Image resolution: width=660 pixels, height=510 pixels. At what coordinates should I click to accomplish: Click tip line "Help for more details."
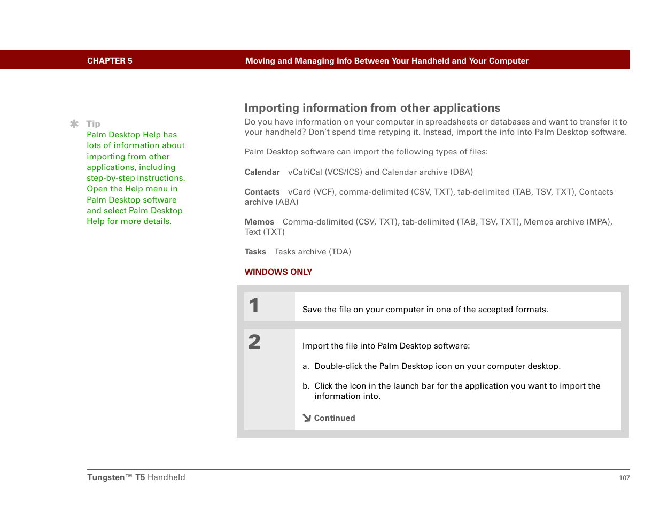(x=129, y=221)
